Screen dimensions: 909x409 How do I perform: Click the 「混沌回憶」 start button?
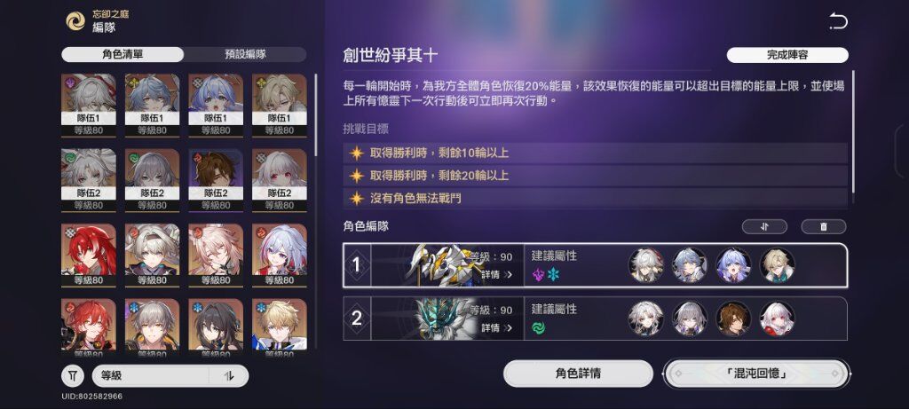click(x=756, y=374)
